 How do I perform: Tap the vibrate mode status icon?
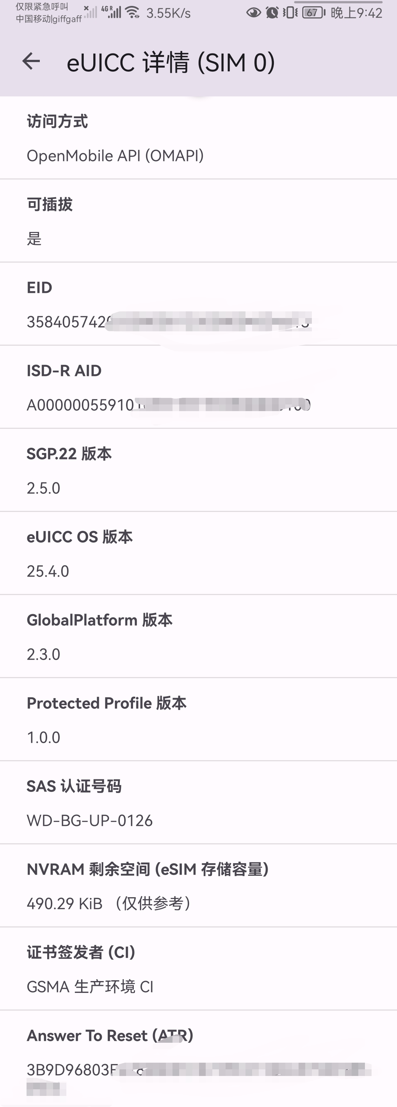[290, 13]
